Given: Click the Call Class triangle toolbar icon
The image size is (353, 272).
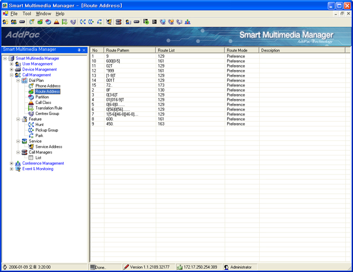Looking at the screenshot, I should [x=56, y=22].
